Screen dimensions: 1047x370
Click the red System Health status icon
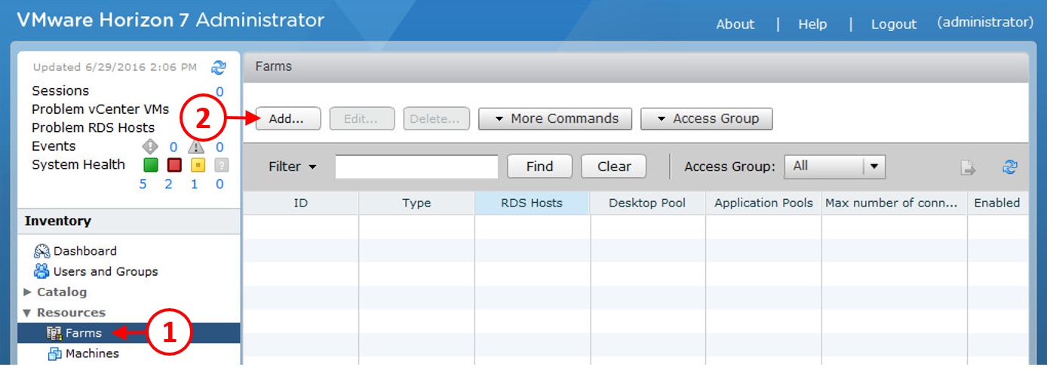(x=174, y=165)
